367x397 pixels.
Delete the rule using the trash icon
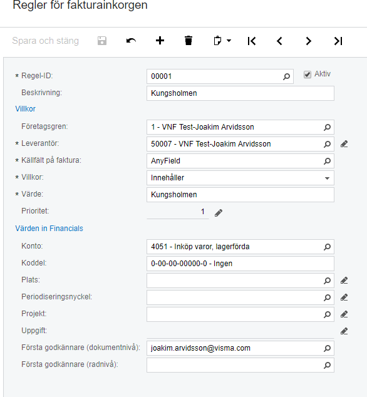tap(189, 41)
